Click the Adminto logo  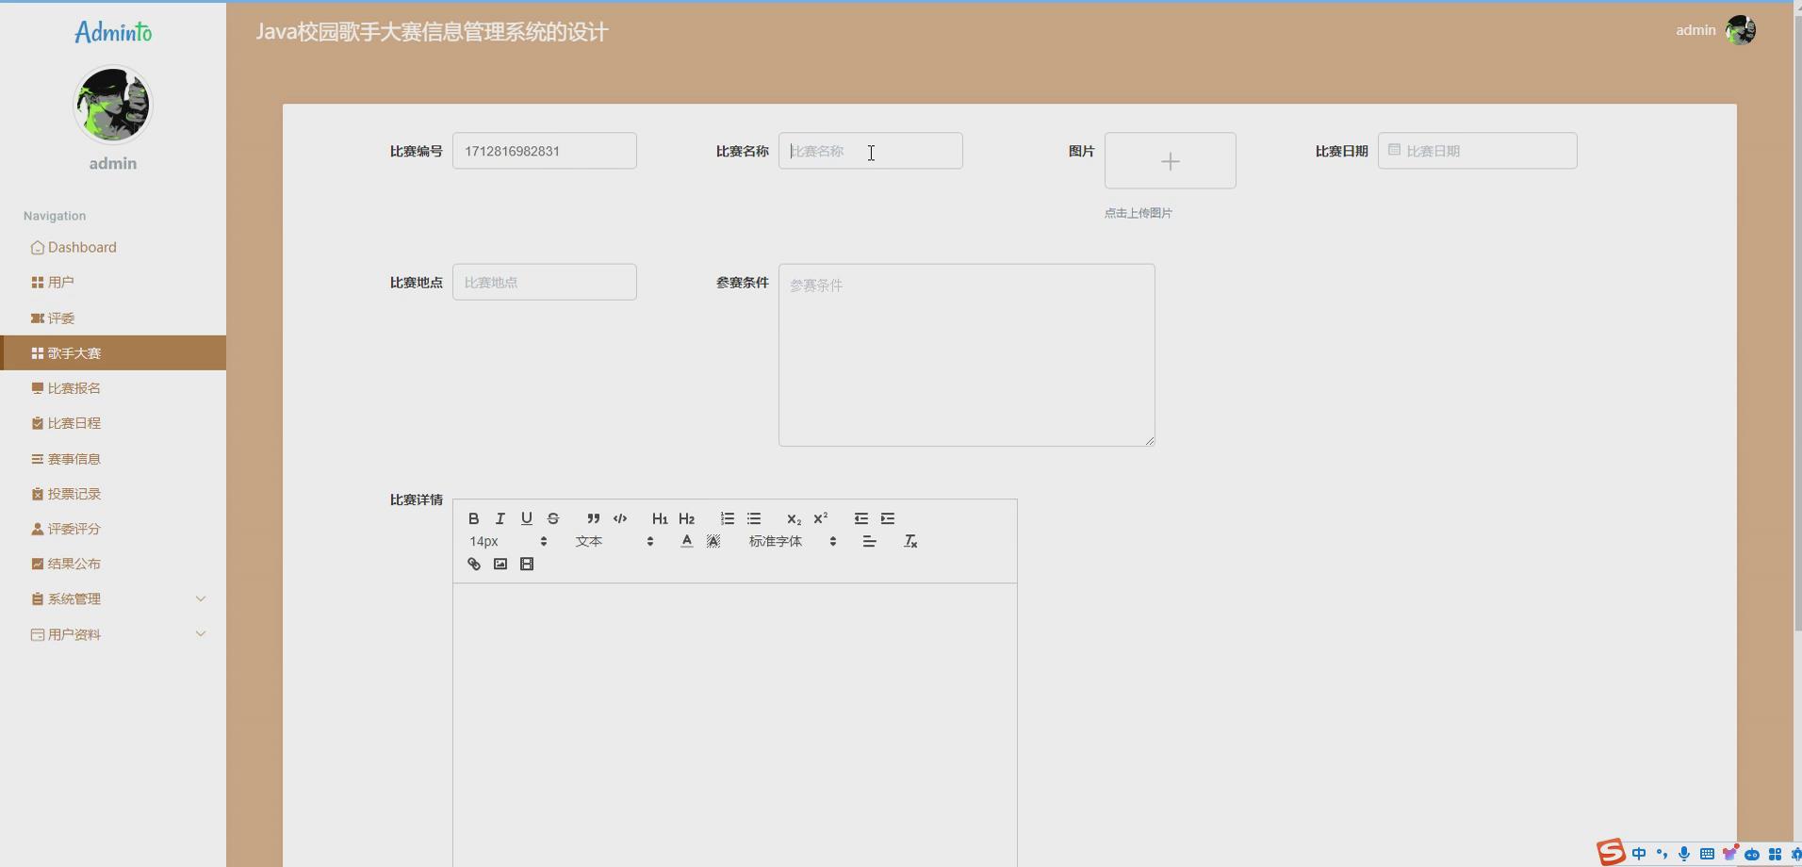[x=113, y=32]
